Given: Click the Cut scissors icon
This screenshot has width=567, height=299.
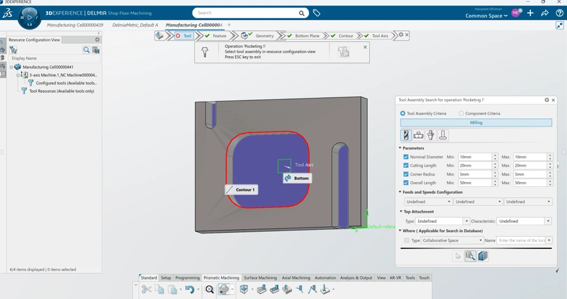Looking at the screenshot, I should point(146,290).
